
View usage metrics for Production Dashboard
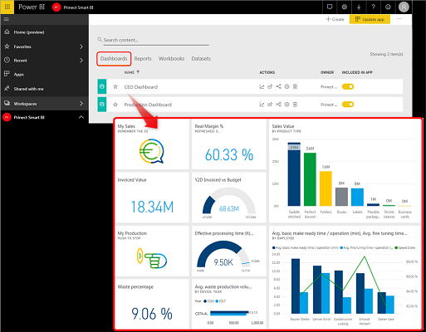coord(262,105)
